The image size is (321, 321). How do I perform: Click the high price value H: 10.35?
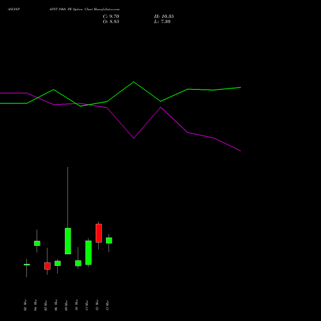[164, 17]
